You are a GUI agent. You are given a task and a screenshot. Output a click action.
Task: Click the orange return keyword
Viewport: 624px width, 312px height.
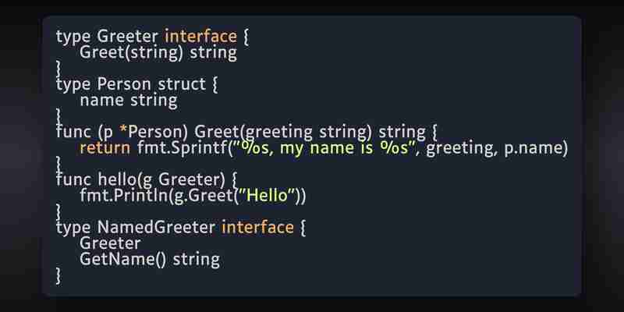tap(105, 148)
